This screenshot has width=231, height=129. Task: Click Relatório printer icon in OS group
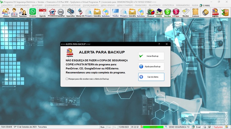pyautogui.click(x=106, y=13)
